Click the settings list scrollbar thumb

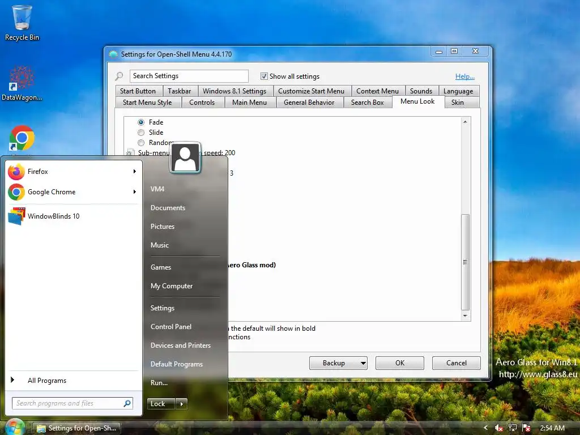[x=466, y=262]
